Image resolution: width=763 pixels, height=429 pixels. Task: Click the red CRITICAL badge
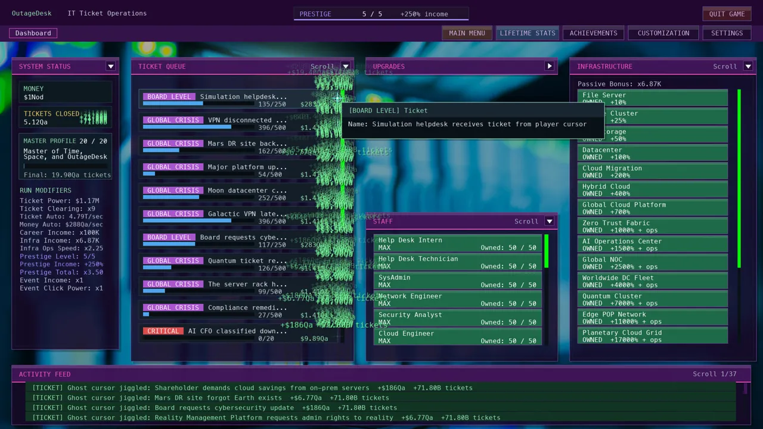(163, 331)
